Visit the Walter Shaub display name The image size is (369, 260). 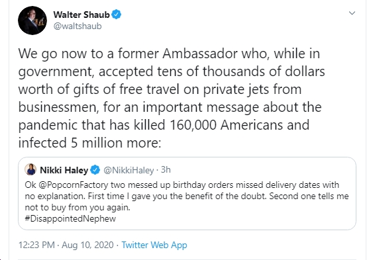point(81,15)
